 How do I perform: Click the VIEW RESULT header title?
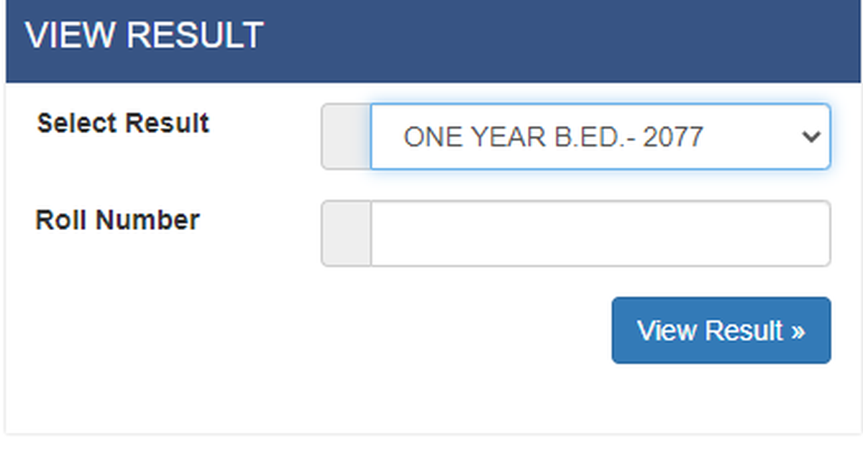(x=145, y=35)
